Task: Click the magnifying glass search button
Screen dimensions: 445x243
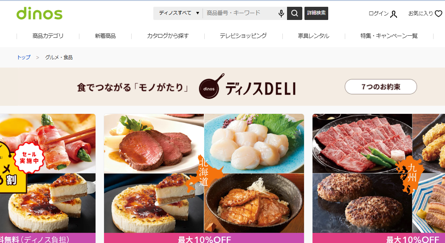Action: 295,13
